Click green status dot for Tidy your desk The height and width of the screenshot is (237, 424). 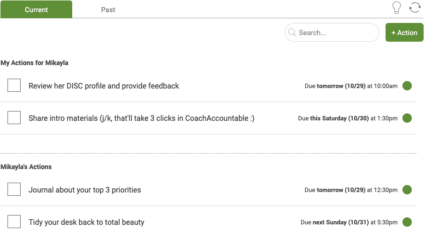coord(407,222)
